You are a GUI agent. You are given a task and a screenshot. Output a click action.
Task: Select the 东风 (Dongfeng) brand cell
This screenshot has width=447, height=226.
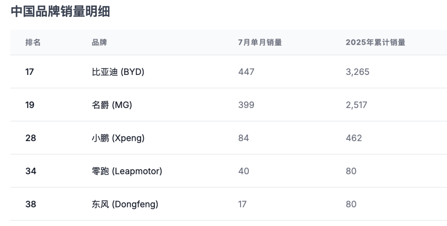click(x=125, y=204)
